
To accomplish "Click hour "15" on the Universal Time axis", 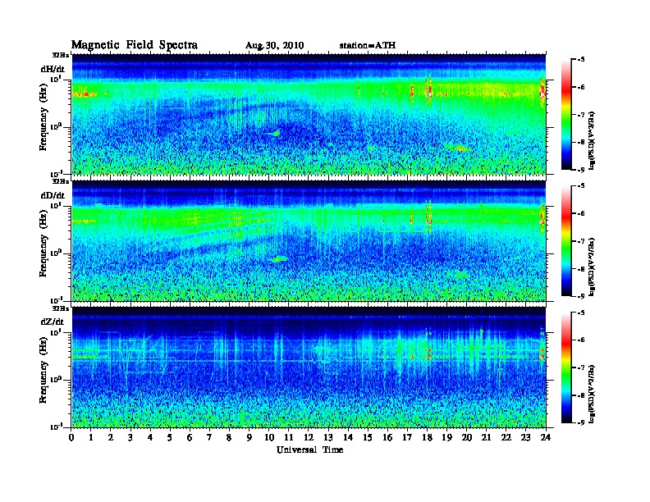I will click(368, 437).
